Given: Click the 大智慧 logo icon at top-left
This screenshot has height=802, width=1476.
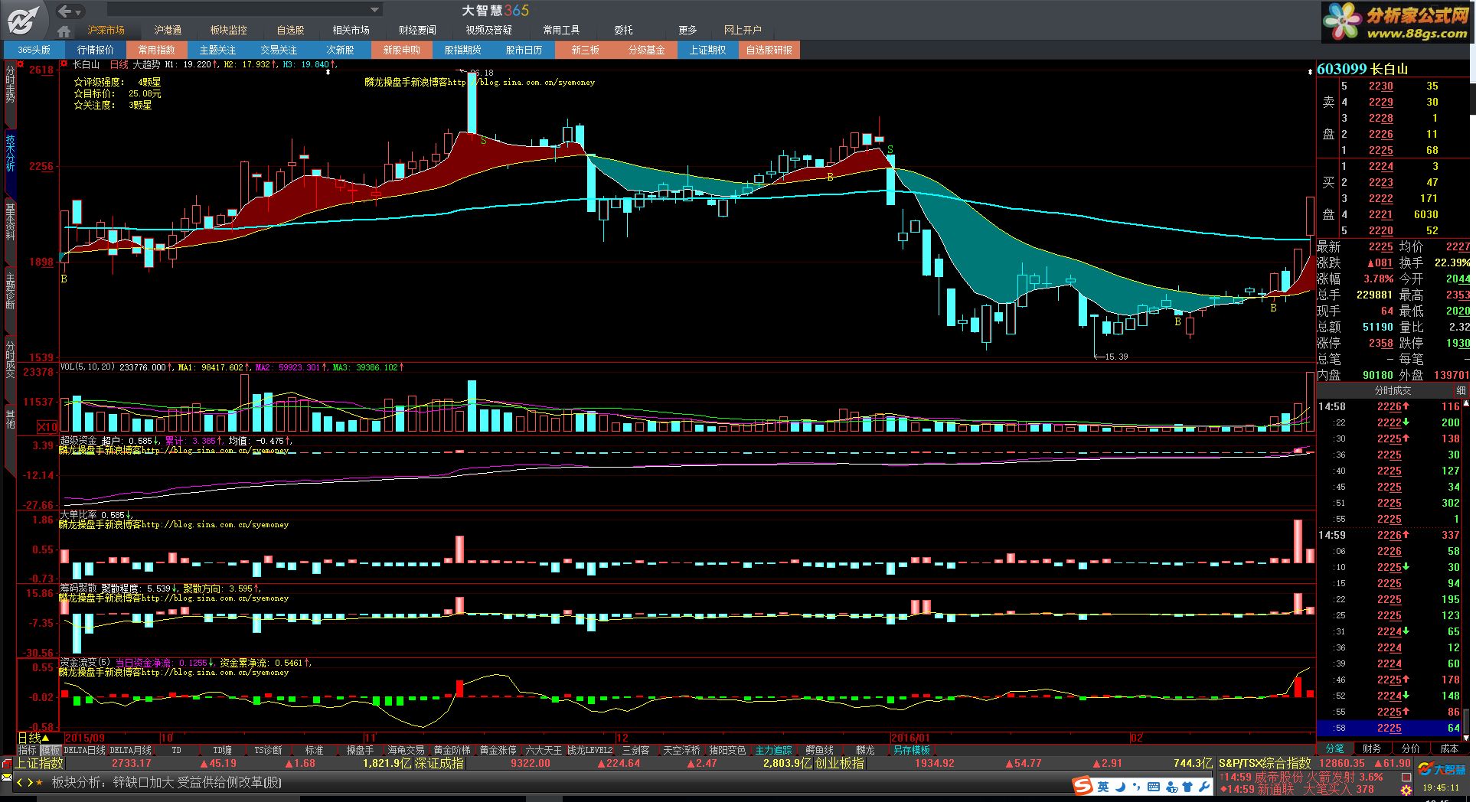Looking at the screenshot, I should [24, 19].
